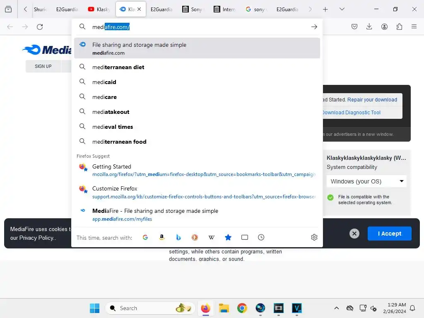Choose medieval times suggestion
The height and width of the screenshot is (318, 424).
(197, 127)
